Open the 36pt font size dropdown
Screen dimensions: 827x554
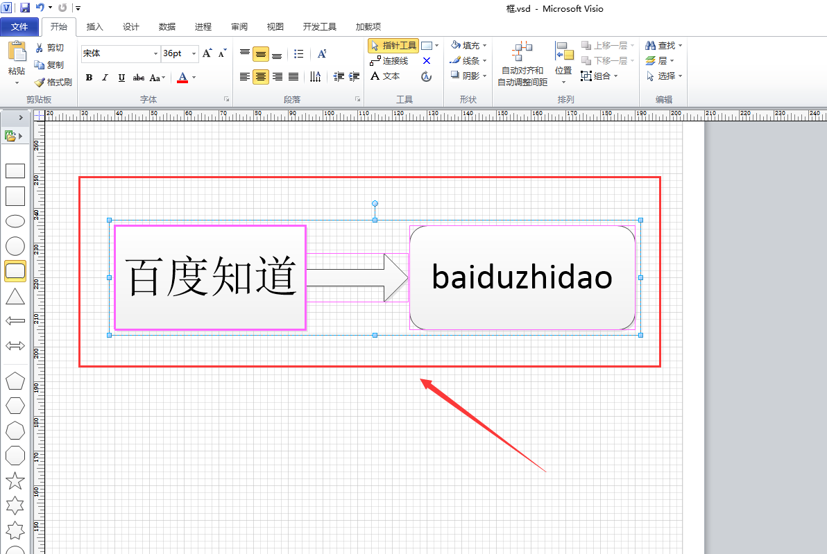pos(194,54)
